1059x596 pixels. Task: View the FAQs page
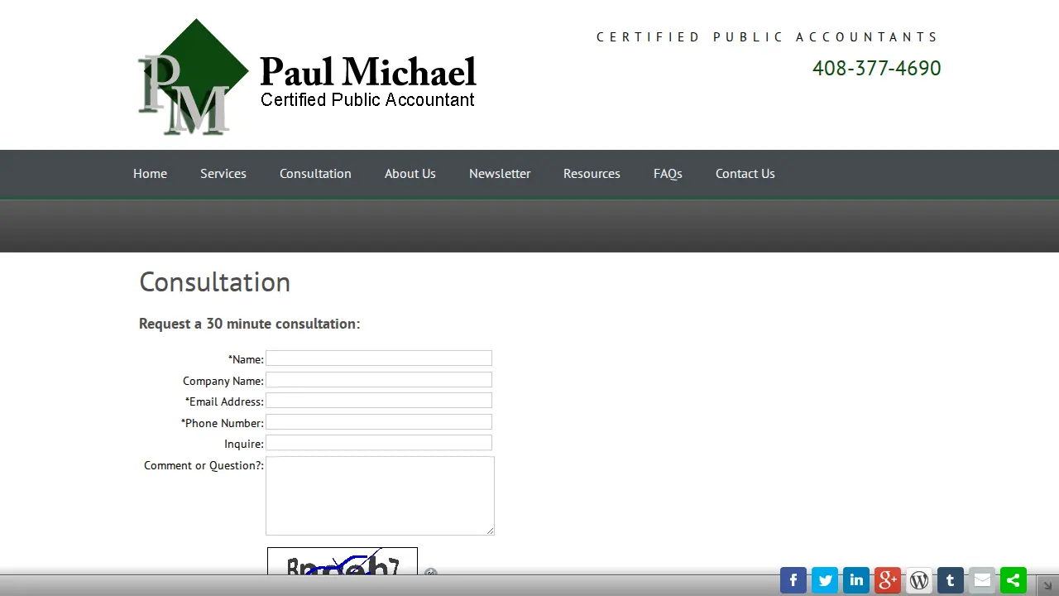tap(668, 174)
